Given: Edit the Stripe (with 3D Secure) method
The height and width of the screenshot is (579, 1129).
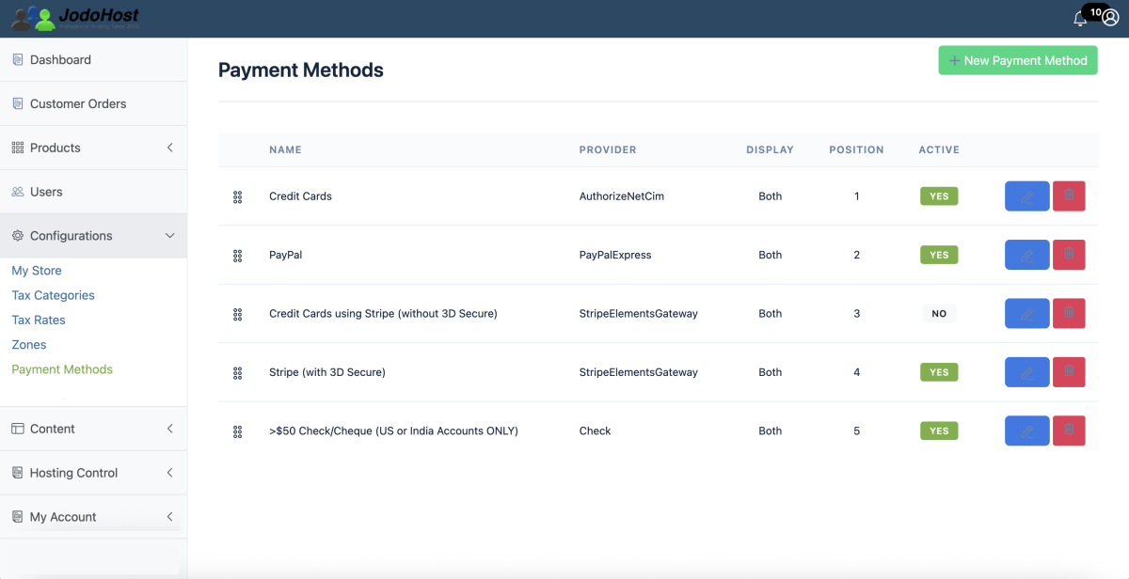Looking at the screenshot, I should tap(1027, 372).
